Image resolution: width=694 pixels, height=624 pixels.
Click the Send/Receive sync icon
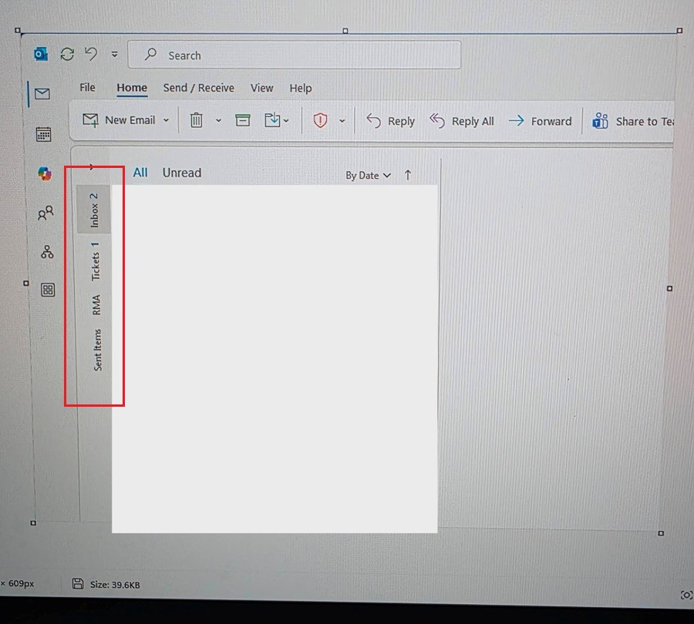click(x=67, y=54)
